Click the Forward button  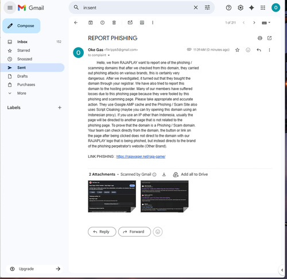point(134,232)
